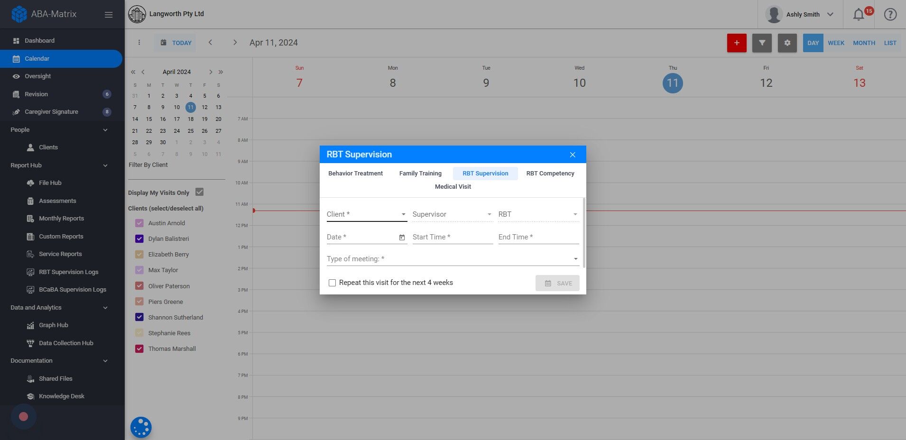
Task: Open the Data Collection Hub
Action: tap(65, 343)
